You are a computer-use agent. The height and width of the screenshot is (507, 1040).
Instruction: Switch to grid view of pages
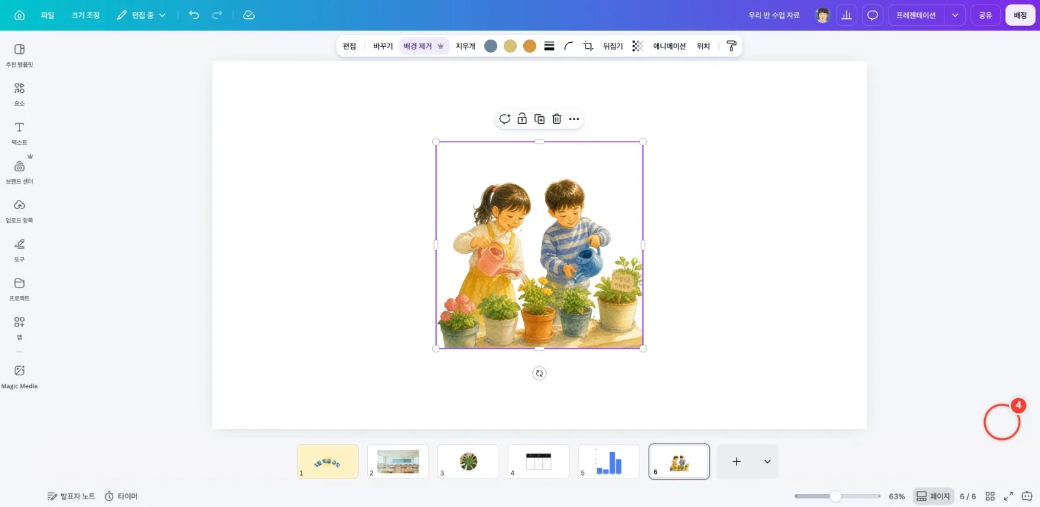tap(990, 496)
